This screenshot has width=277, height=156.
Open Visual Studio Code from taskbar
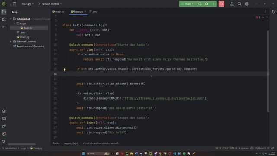[174, 153]
